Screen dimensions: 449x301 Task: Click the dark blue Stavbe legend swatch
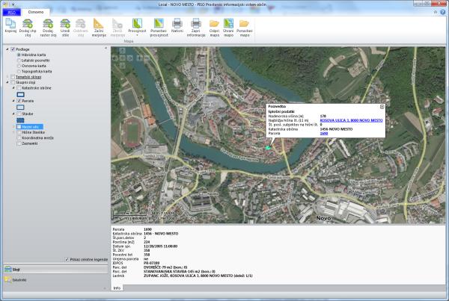tap(21, 120)
